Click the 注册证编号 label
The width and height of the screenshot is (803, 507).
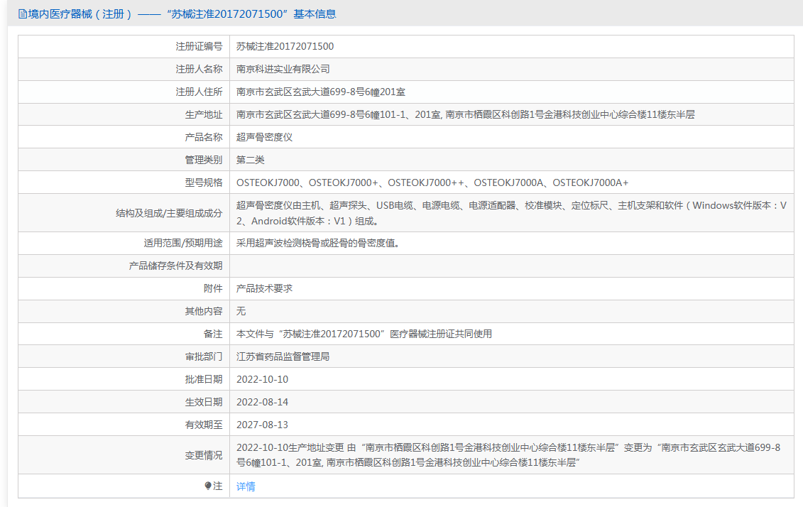coord(200,47)
